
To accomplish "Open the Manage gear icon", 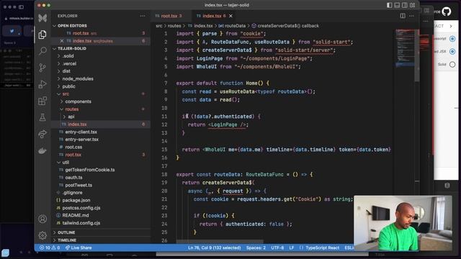I will pyautogui.click(x=42, y=235).
